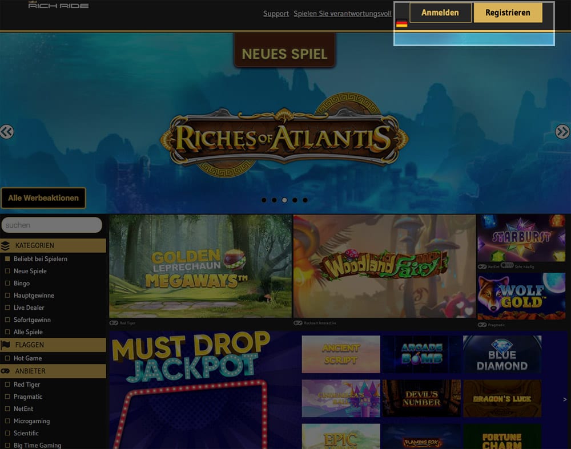Select the second carousel dot
Viewport: 571px width, 449px height.
tap(274, 200)
